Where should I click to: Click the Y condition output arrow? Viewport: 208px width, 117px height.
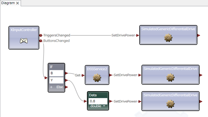click(67, 80)
